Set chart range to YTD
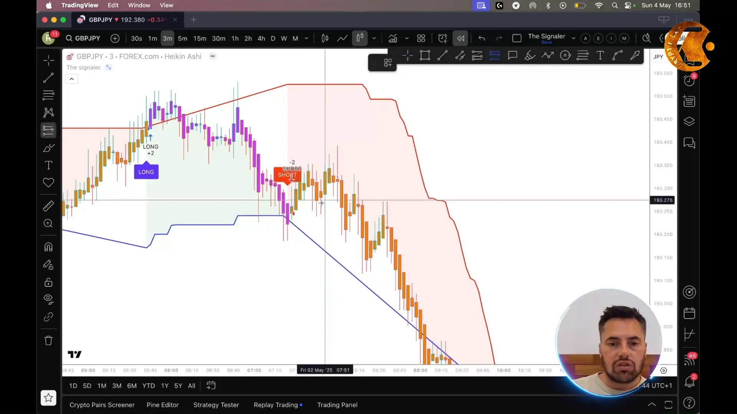 tap(149, 386)
